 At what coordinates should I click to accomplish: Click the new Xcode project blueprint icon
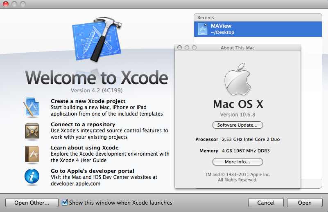(32, 107)
